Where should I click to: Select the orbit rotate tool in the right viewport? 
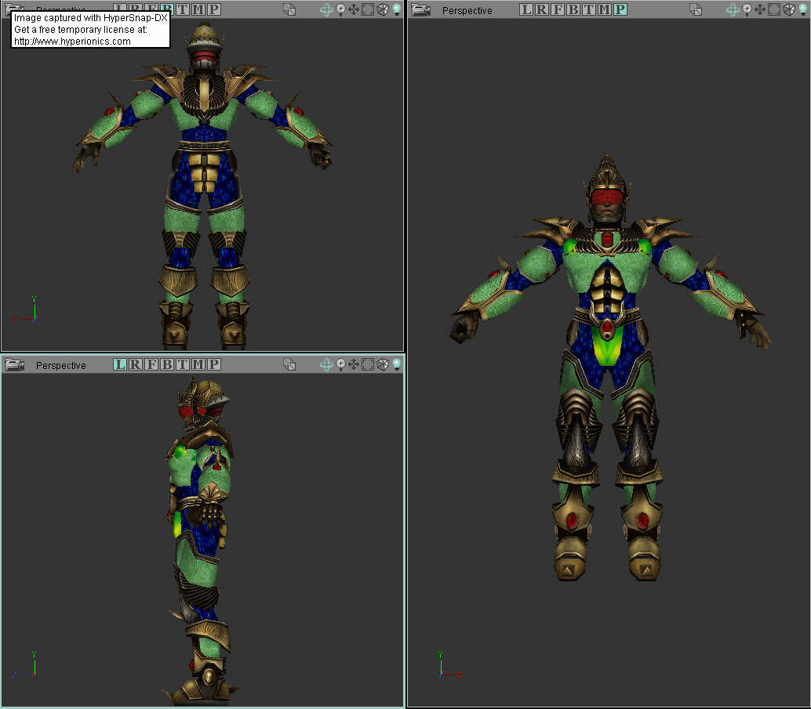(x=733, y=10)
